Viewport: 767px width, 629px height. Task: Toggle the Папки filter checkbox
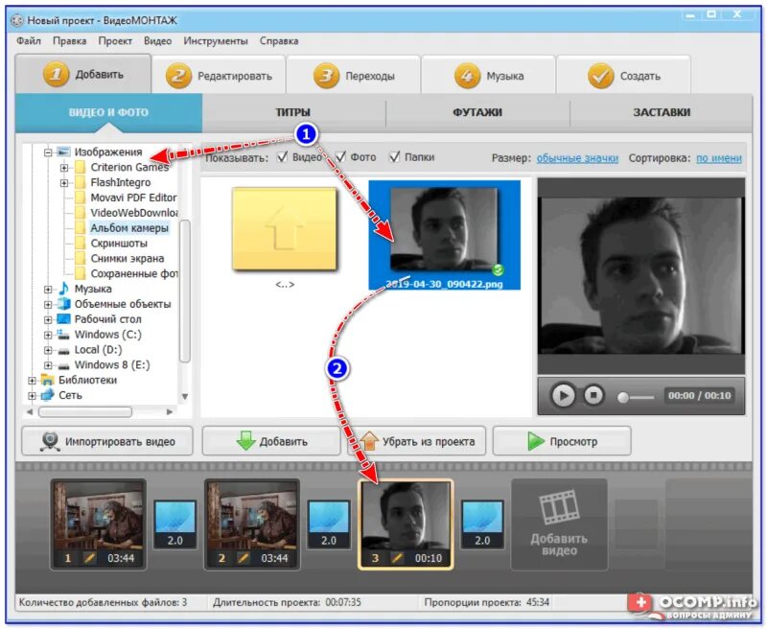(394, 157)
